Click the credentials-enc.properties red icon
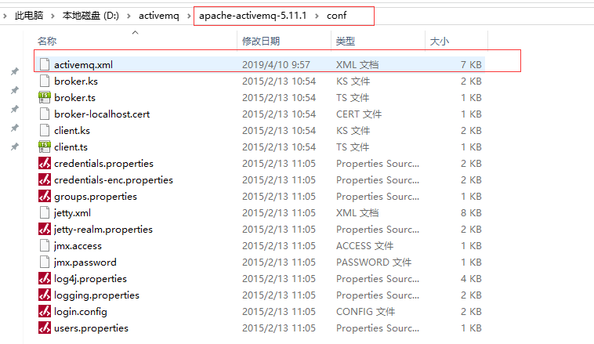 tap(45, 179)
